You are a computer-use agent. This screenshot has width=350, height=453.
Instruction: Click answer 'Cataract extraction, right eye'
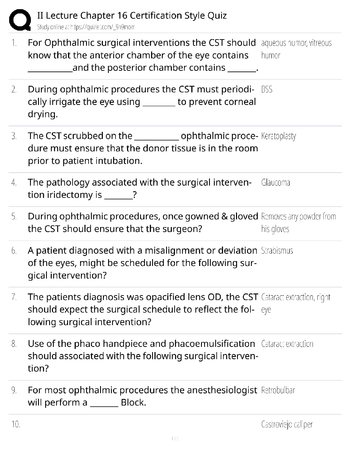[295, 303]
